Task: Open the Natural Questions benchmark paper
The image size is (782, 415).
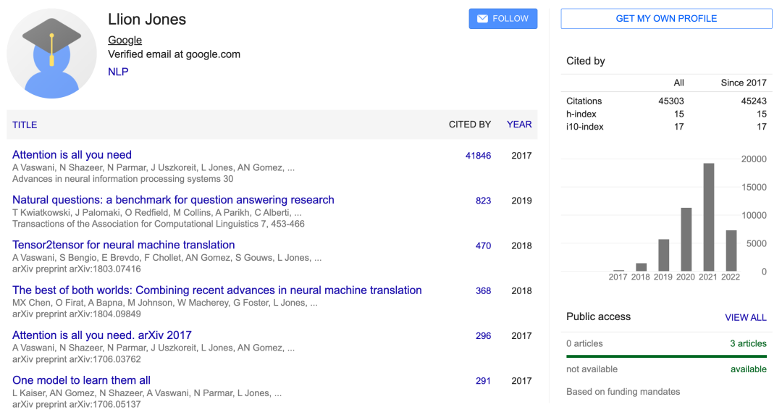Action: 173,200
